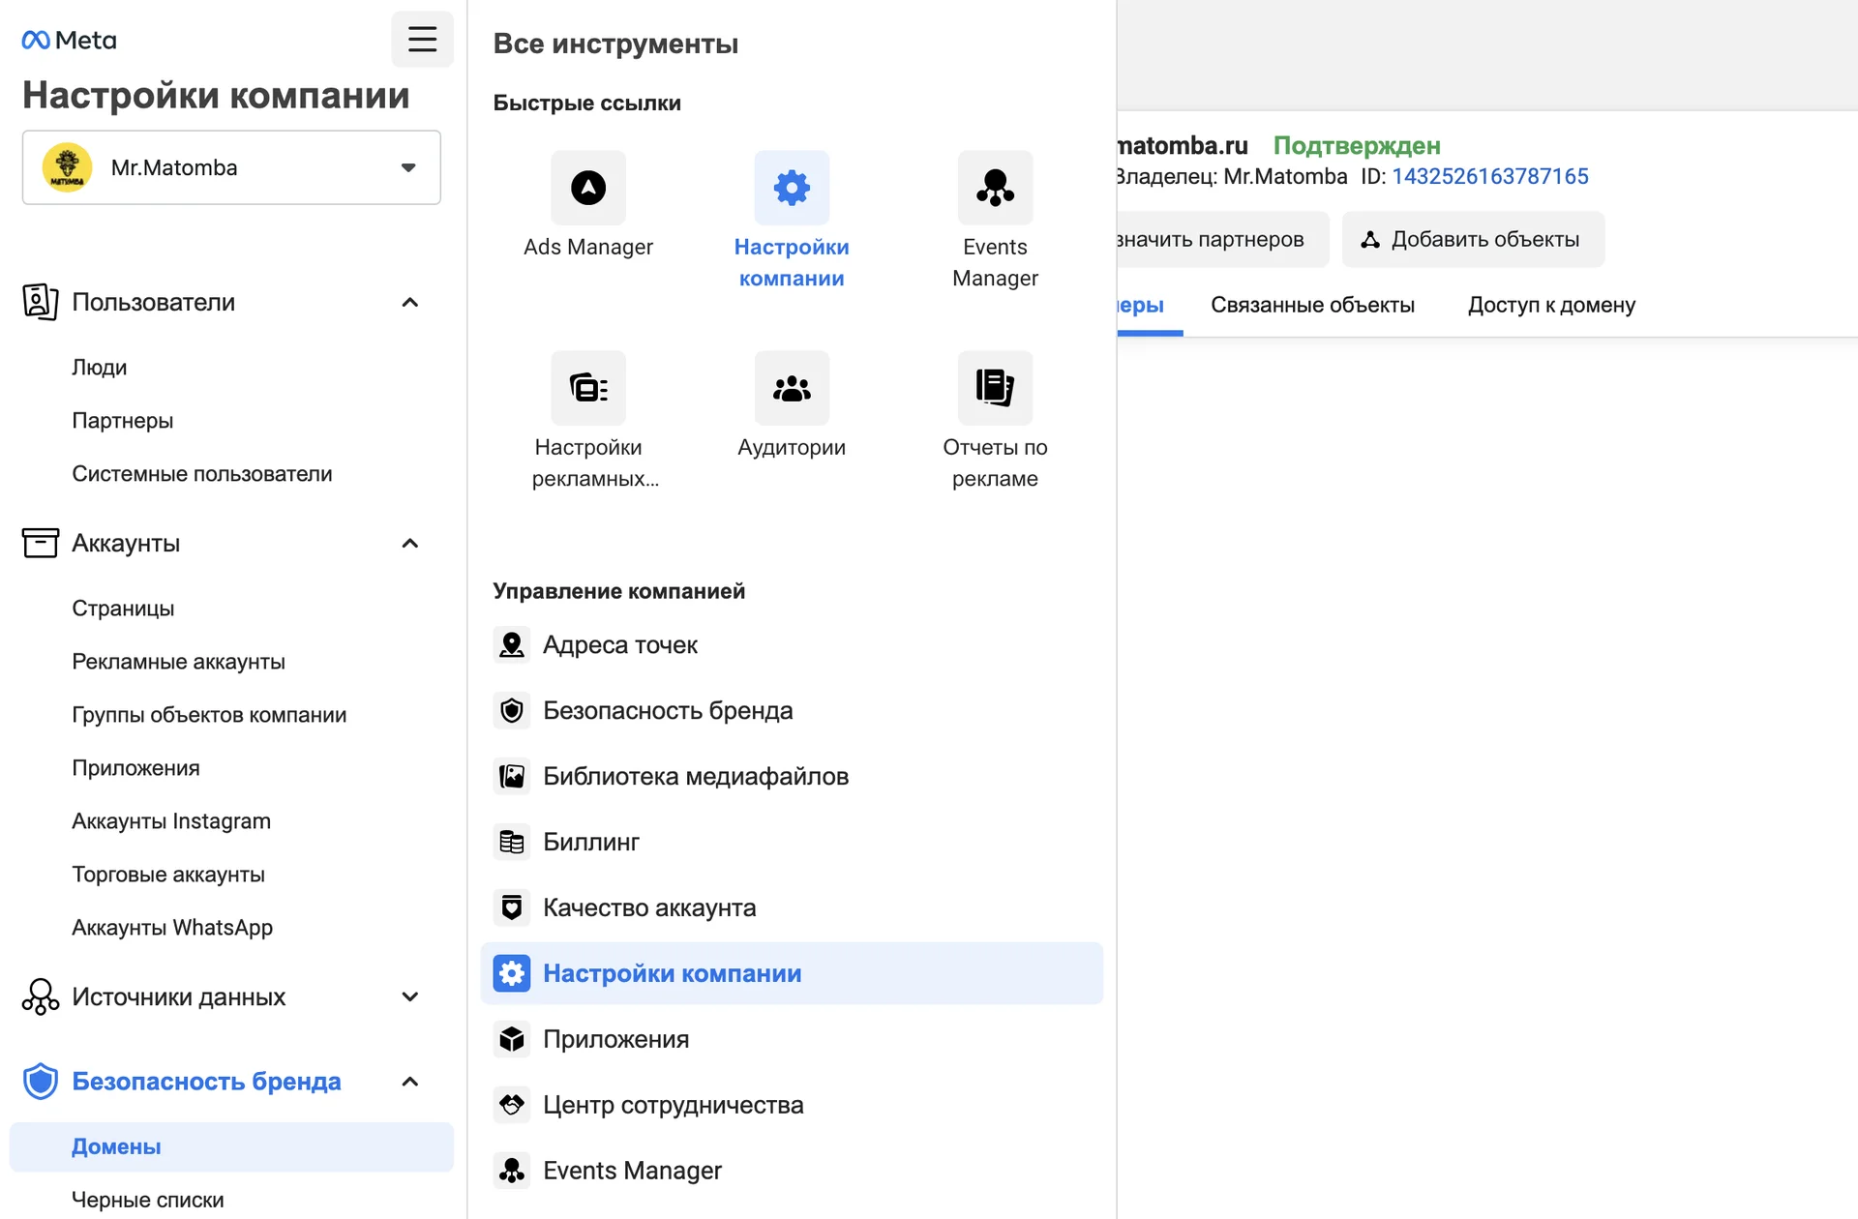The image size is (1858, 1219).
Task: Open Группы объектов компании
Action: [209, 714]
